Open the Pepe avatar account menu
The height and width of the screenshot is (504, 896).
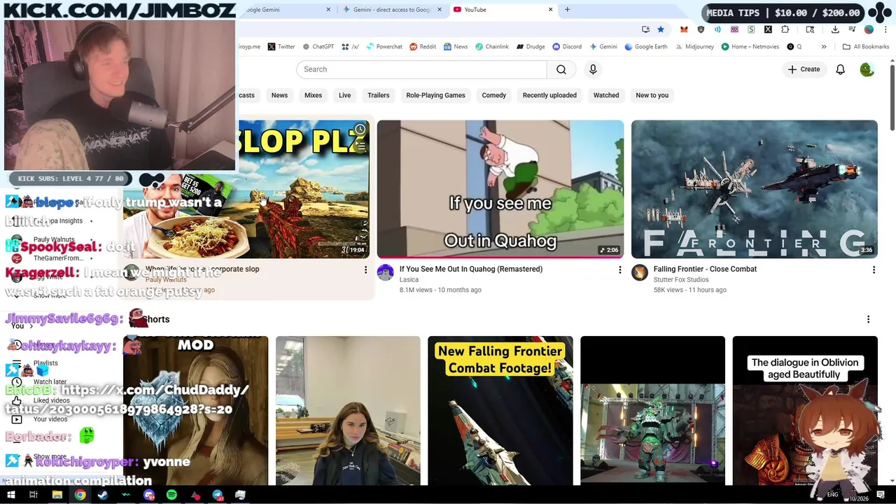click(x=867, y=69)
